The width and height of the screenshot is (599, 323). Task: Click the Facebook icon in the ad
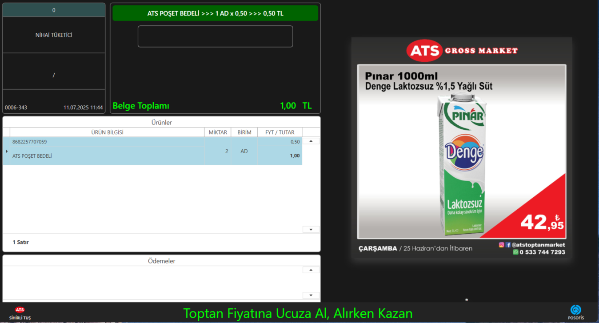pos(508,245)
